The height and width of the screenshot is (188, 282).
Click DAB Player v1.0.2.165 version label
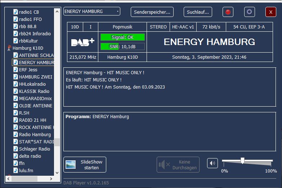coord(86,183)
